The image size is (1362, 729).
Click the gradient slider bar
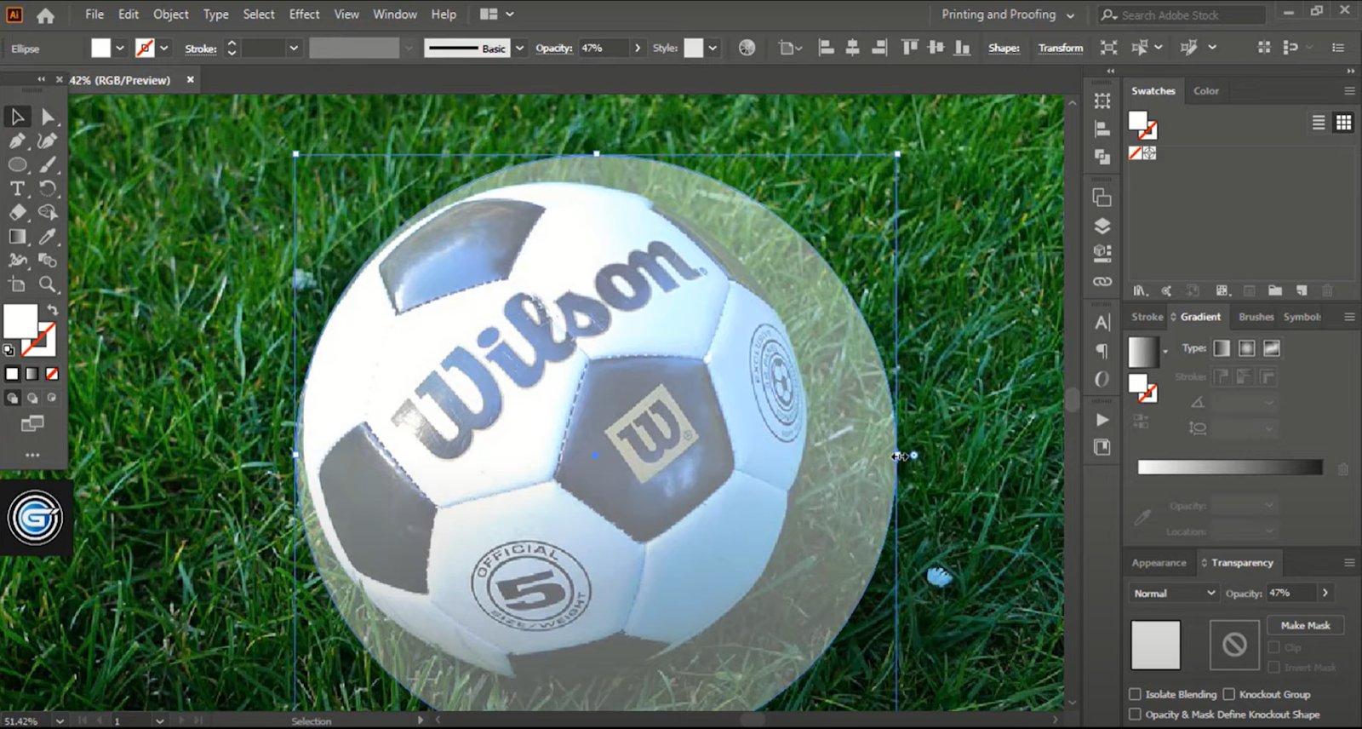[x=1230, y=467]
